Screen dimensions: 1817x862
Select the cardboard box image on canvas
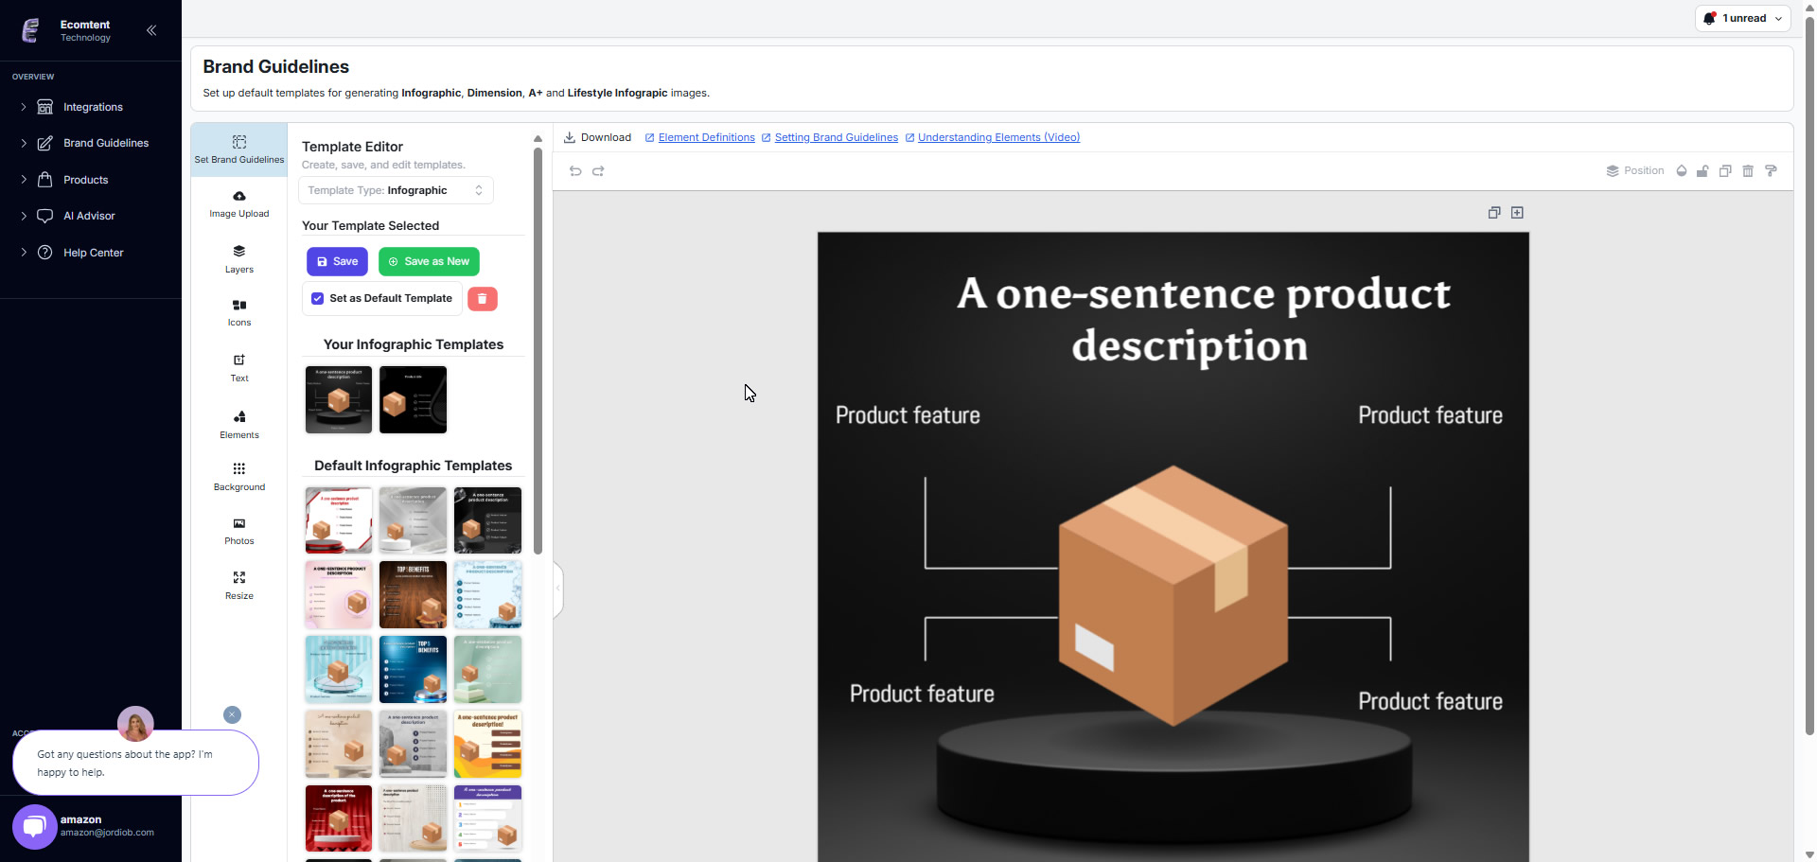coord(1173,595)
